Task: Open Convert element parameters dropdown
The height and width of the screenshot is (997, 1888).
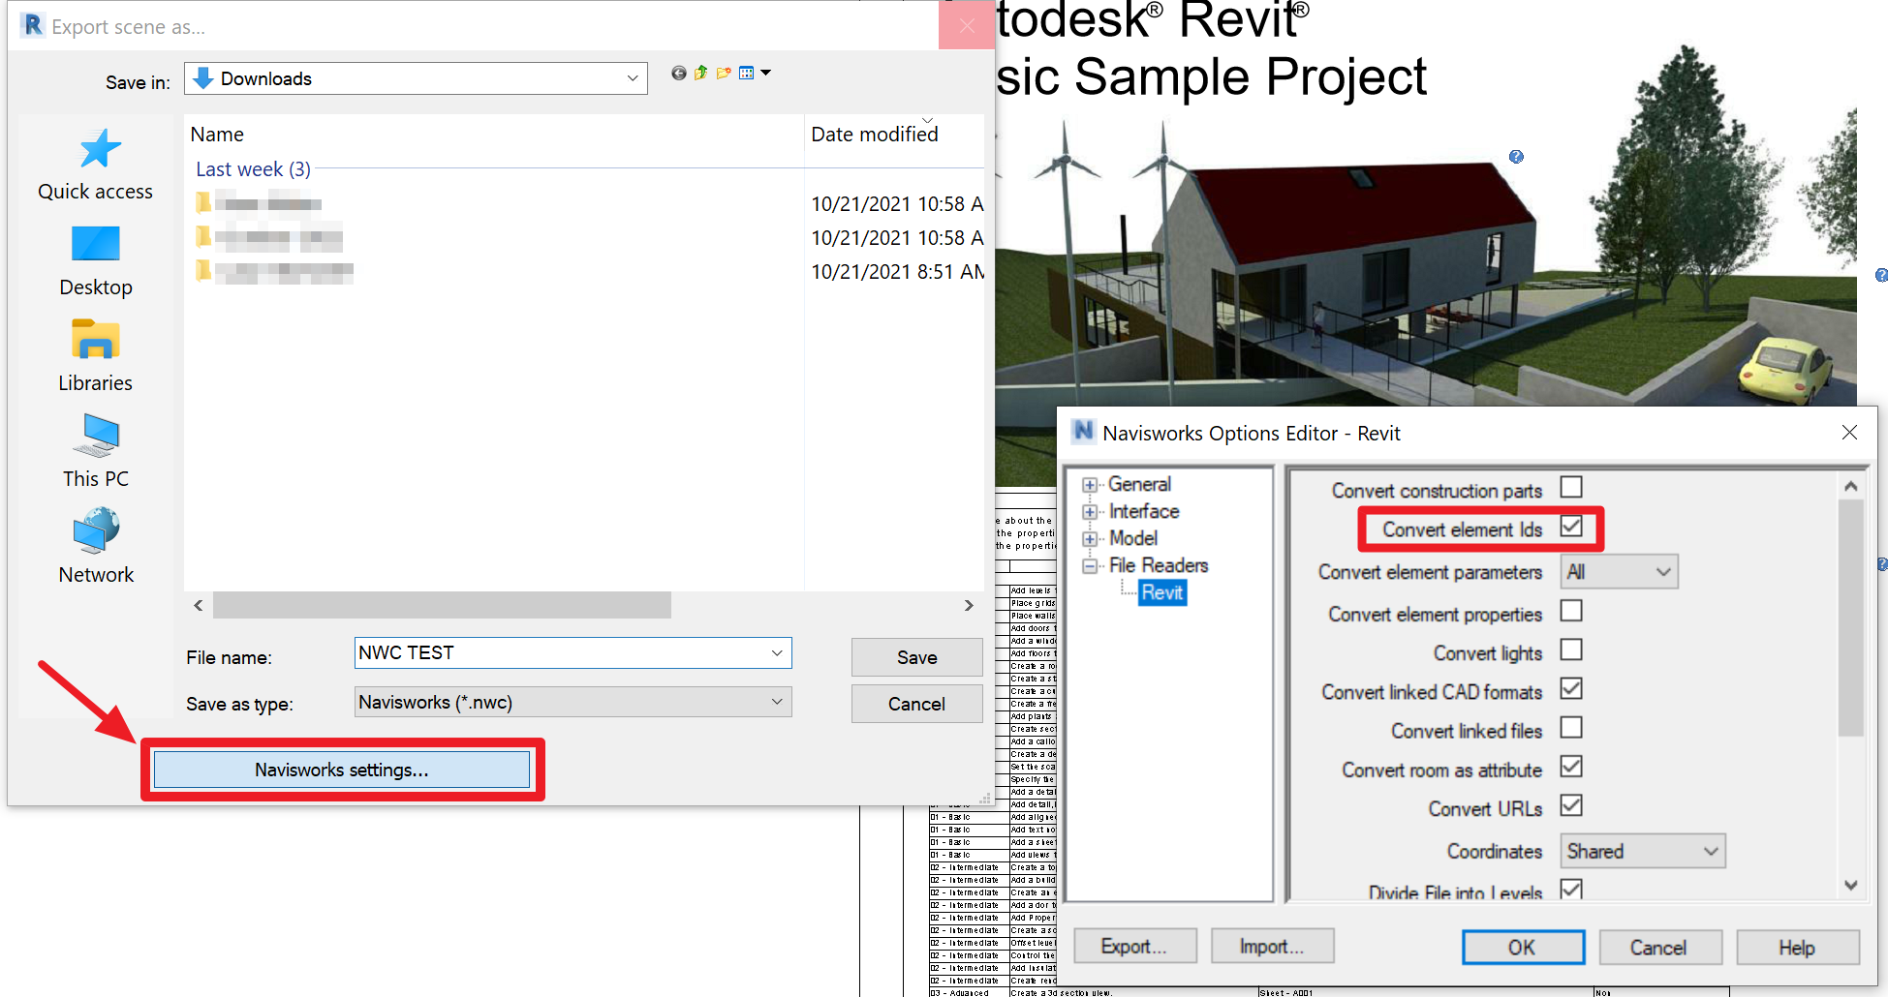Action: click(x=1619, y=572)
